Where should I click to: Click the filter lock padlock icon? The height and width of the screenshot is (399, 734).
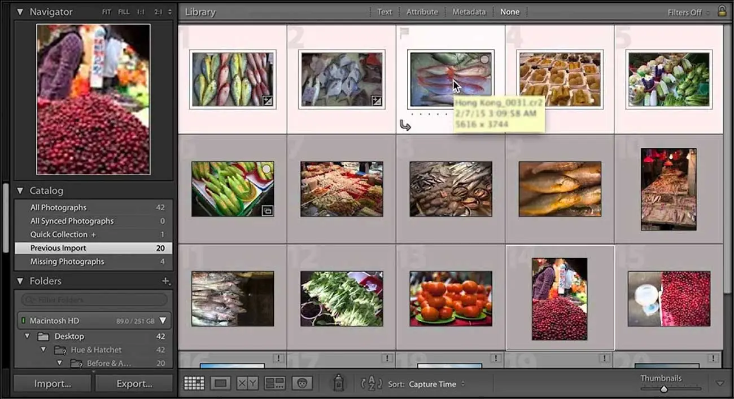tap(722, 11)
